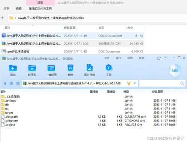Click the archive search input field

click(x=160, y=83)
